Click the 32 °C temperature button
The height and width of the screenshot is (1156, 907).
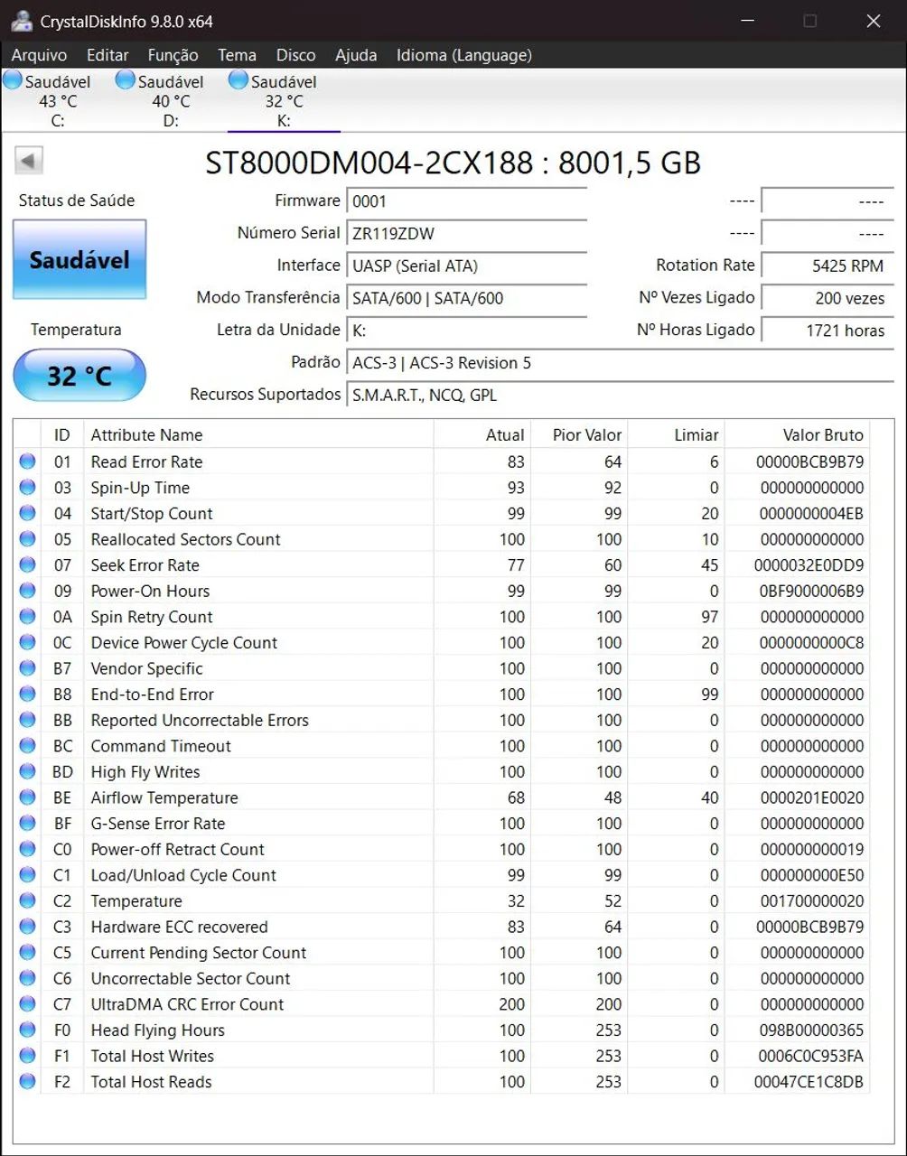pos(79,375)
